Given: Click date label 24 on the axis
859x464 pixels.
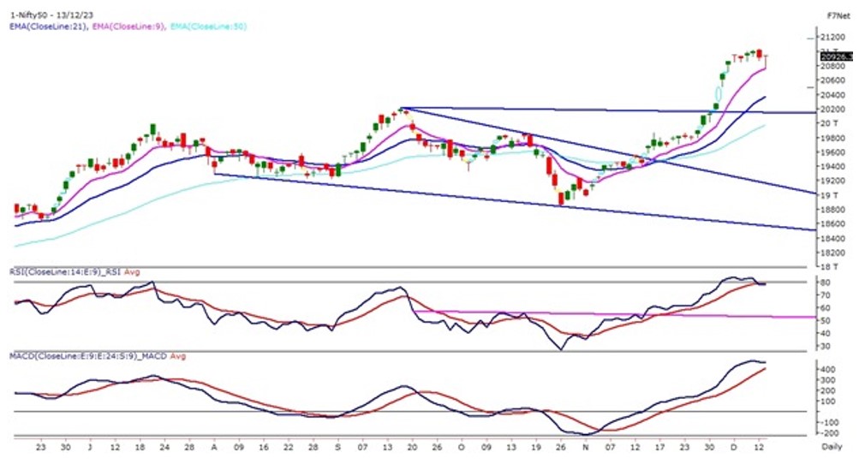Looking at the screenshot, I should pos(164,447).
